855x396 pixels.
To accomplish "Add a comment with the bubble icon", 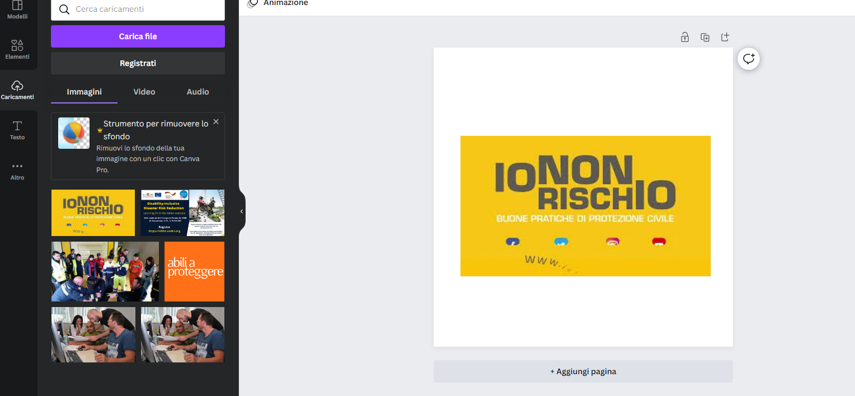I will tap(749, 59).
